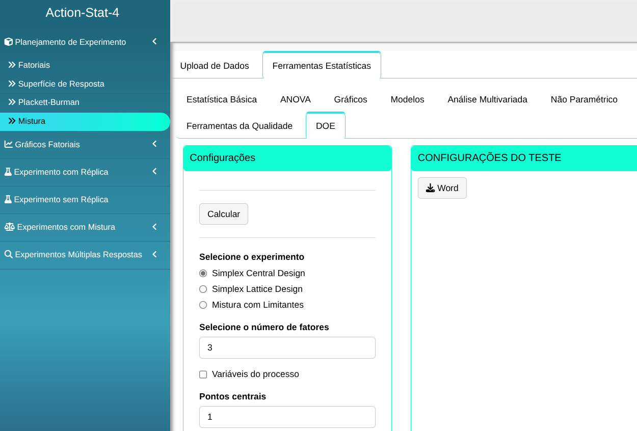Image resolution: width=637 pixels, height=431 pixels.
Task: Click the flask icon for Experimento sem Réplica
Action: (8, 200)
